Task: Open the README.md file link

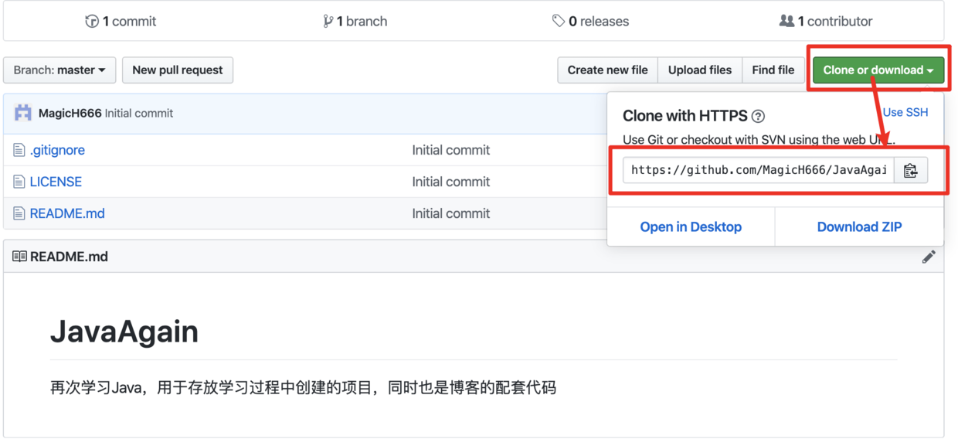Action: coord(67,213)
